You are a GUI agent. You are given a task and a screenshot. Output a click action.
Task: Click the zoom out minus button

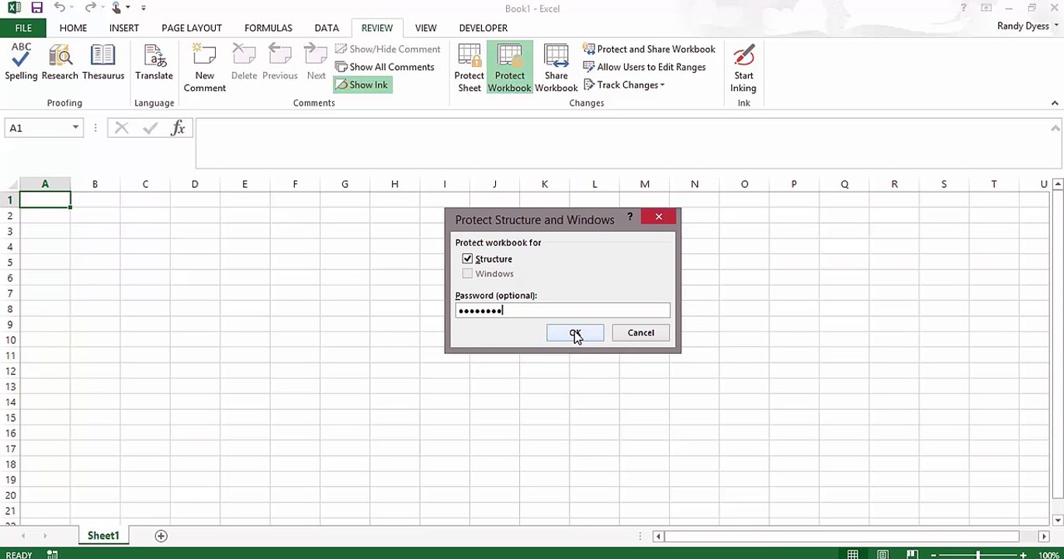pos(934,554)
